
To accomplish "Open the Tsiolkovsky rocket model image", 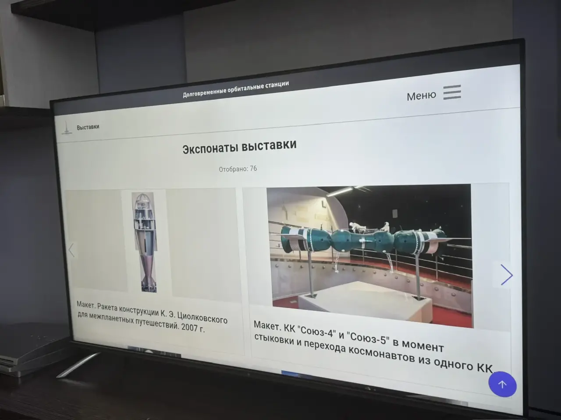I will tap(145, 242).
